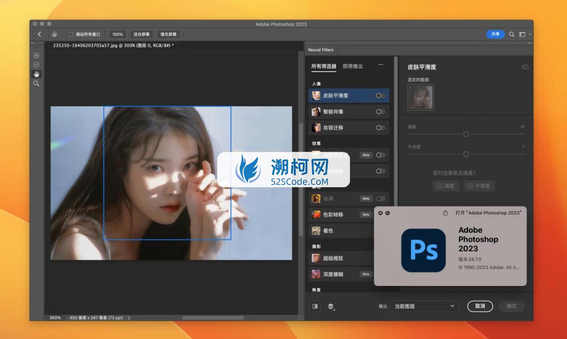567x339 pixels.
Task: Click the 色彩转移 filter thumbnail icon
Action: point(316,215)
